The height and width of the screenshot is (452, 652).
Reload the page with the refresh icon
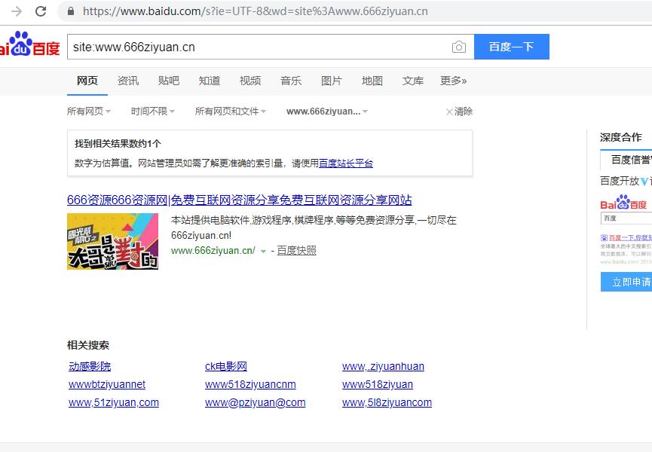pos(41,11)
